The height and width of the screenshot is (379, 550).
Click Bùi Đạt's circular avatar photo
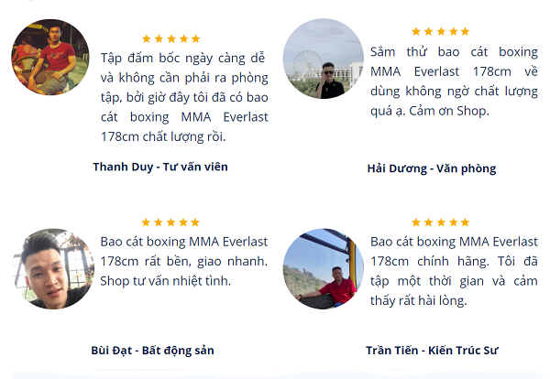tap(50, 268)
